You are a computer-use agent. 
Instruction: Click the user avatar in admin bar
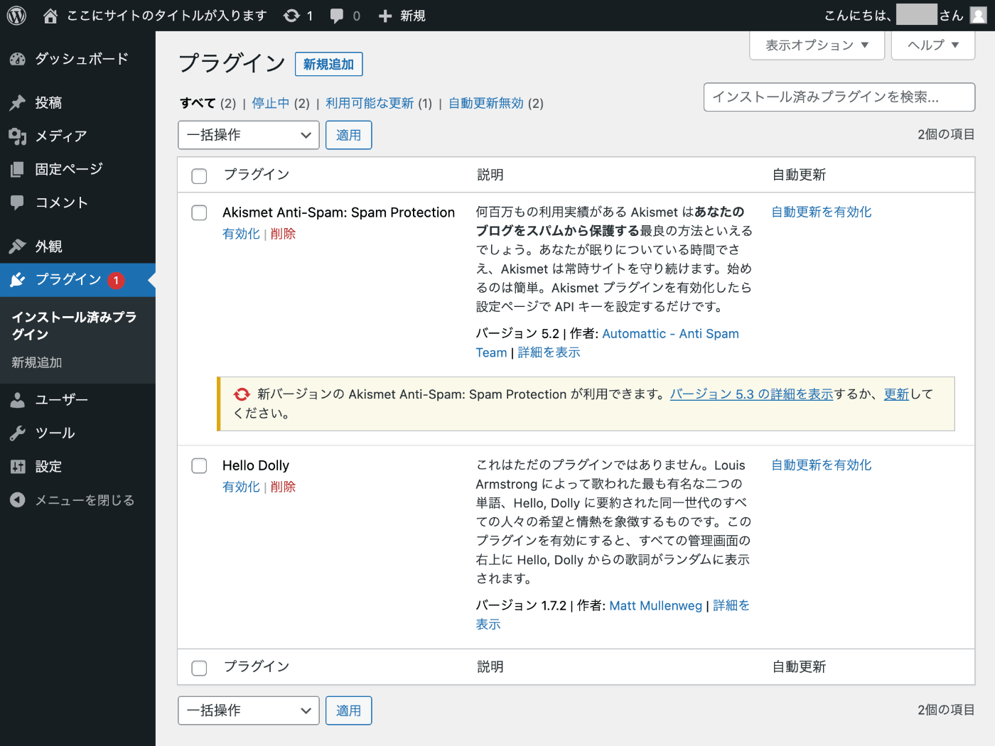(979, 16)
